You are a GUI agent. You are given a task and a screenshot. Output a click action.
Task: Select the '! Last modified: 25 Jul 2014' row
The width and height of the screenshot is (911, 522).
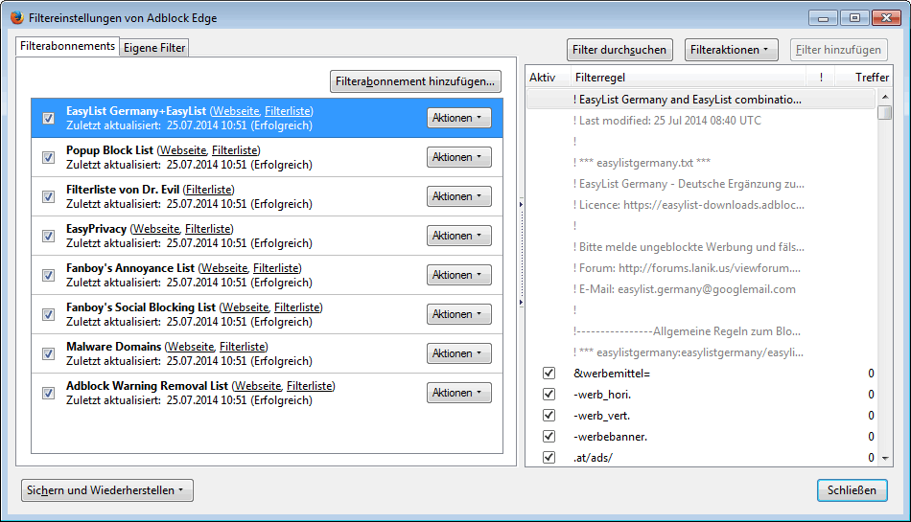point(701,121)
